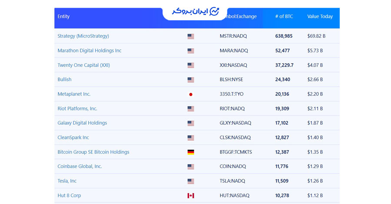
Task: Open the CleanSpark Inc entity link
Action: 73,137
